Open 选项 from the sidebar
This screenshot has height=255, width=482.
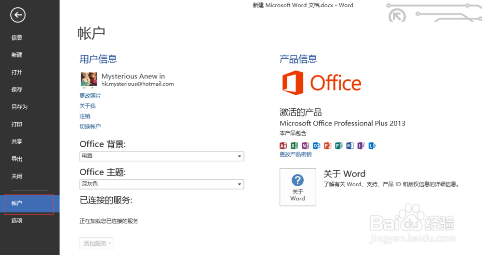[x=17, y=220]
